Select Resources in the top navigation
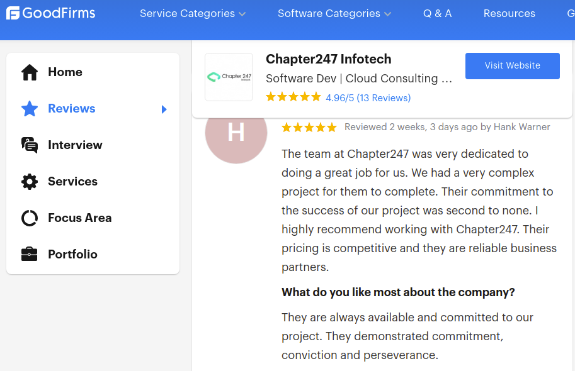This screenshot has width=575, height=371. pos(509,13)
